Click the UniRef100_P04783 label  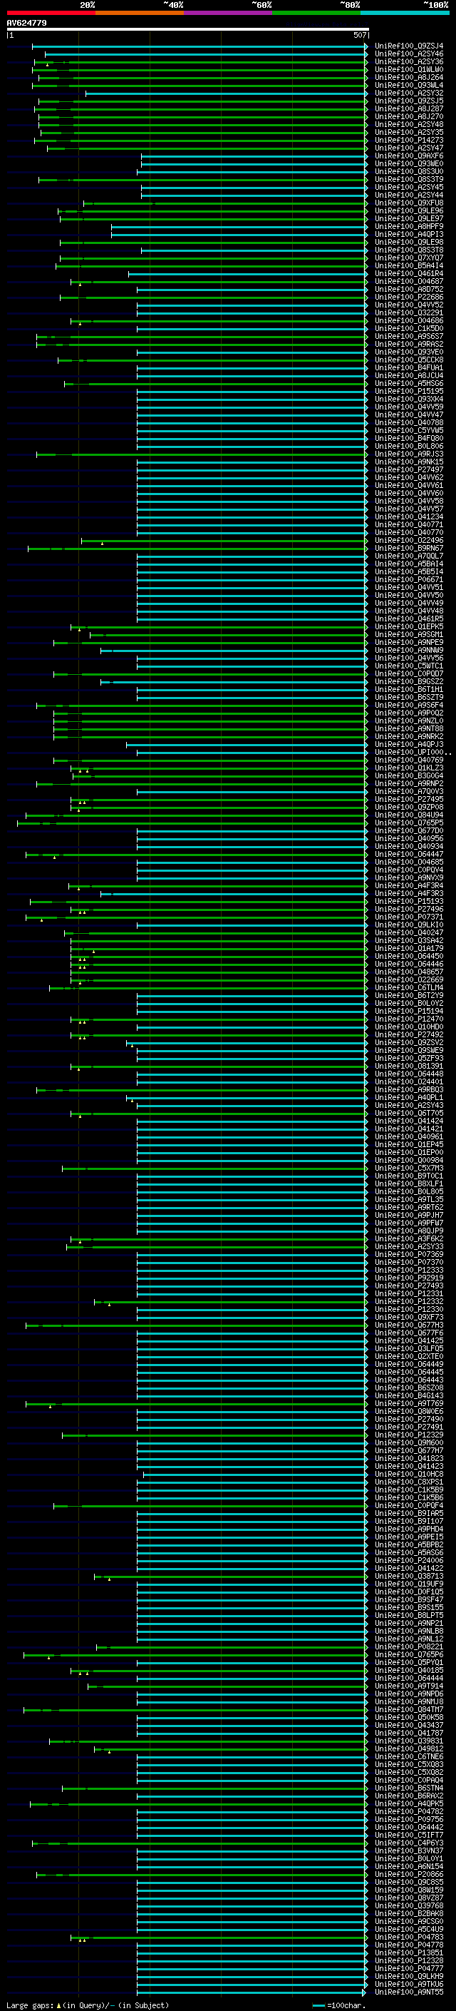pos(408,1937)
